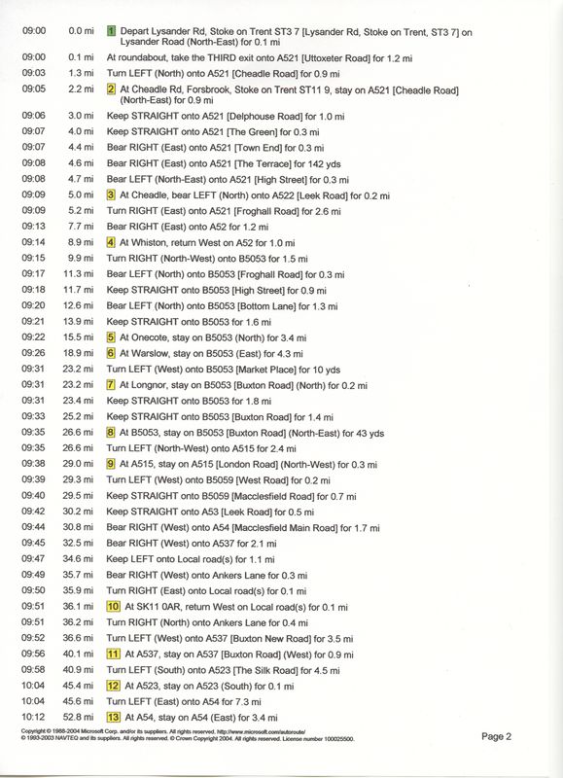563x778 pixels.
Task: Select 'Keep STRAIGHT onto B5053 for 1.6 mi'
Action: [189, 322]
